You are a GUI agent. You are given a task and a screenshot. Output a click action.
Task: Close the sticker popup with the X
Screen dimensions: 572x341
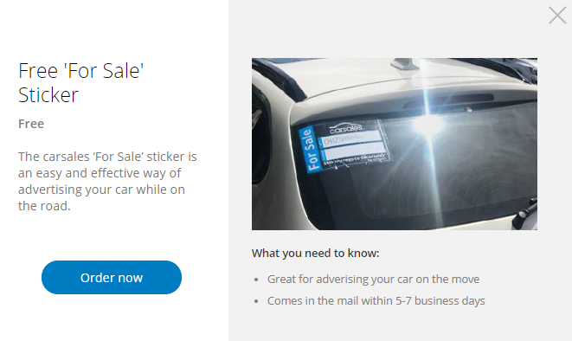[557, 16]
